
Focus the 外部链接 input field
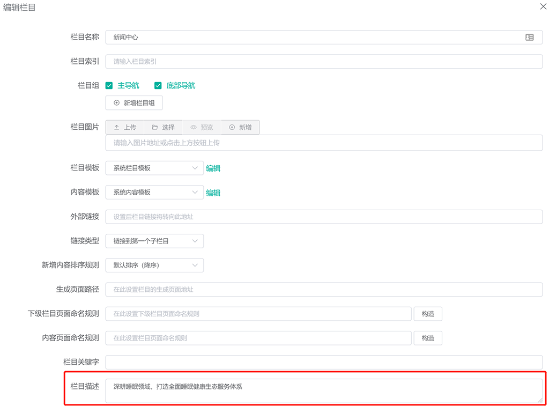click(324, 217)
